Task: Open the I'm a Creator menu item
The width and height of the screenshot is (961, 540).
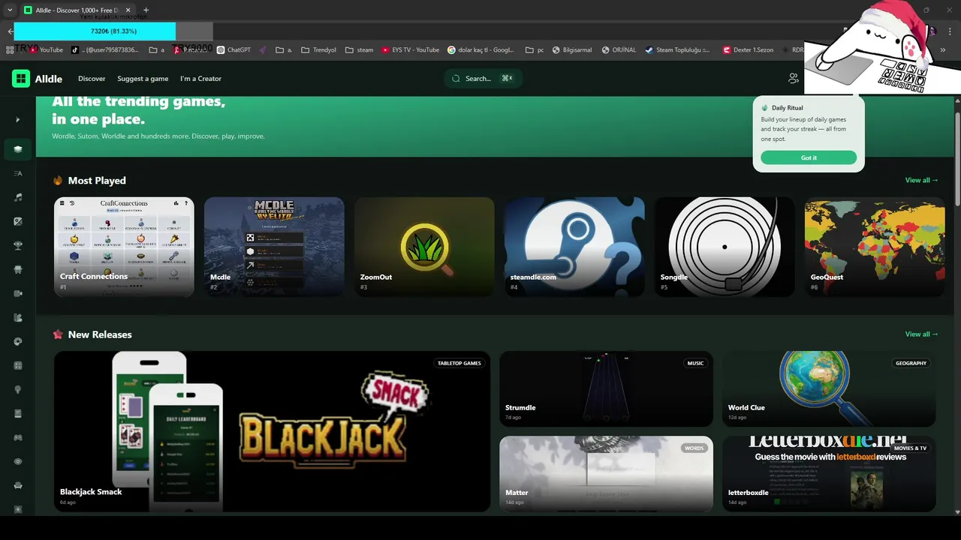Action: [200, 79]
